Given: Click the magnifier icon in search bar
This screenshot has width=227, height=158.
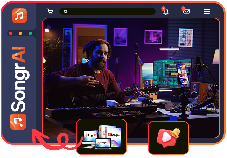Looking at the screenshot, I should (66, 12).
